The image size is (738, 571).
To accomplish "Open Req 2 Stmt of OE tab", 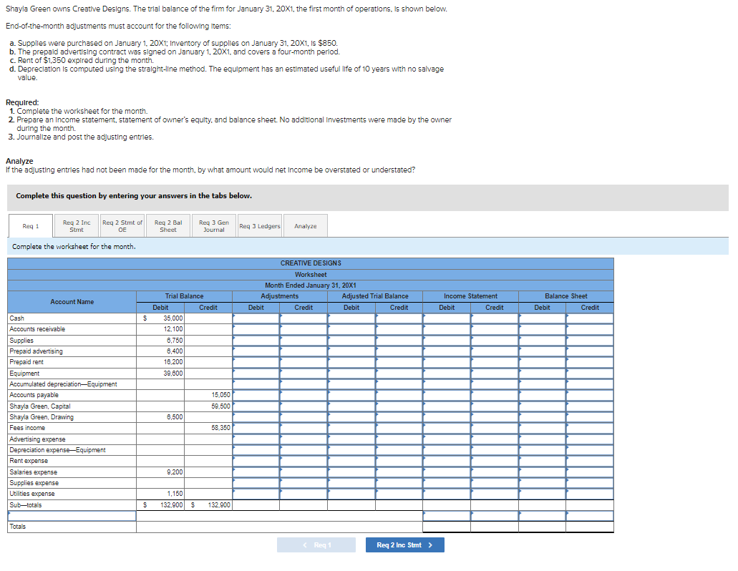I will (x=122, y=226).
